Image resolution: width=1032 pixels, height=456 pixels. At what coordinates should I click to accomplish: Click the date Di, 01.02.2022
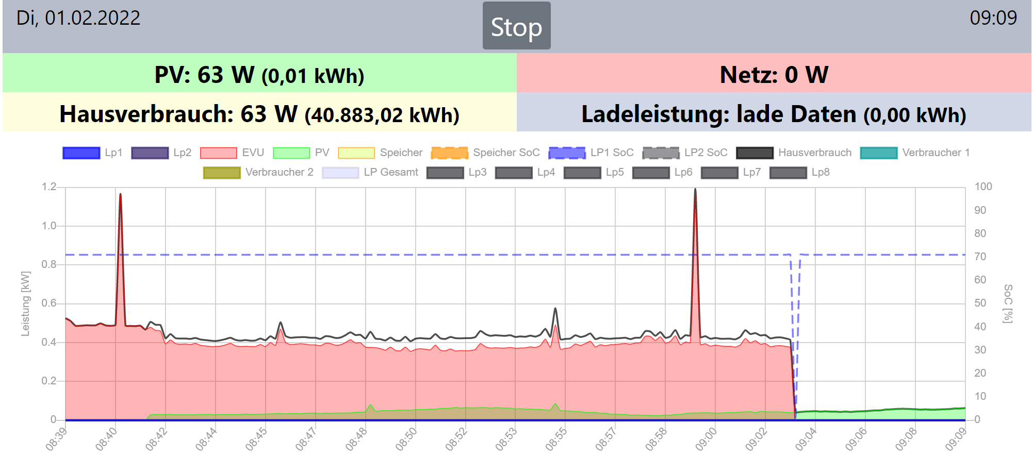[78, 18]
